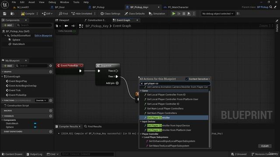Open My Blueprint settings gear
The image size is (280, 157).
click(x=51, y=66)
